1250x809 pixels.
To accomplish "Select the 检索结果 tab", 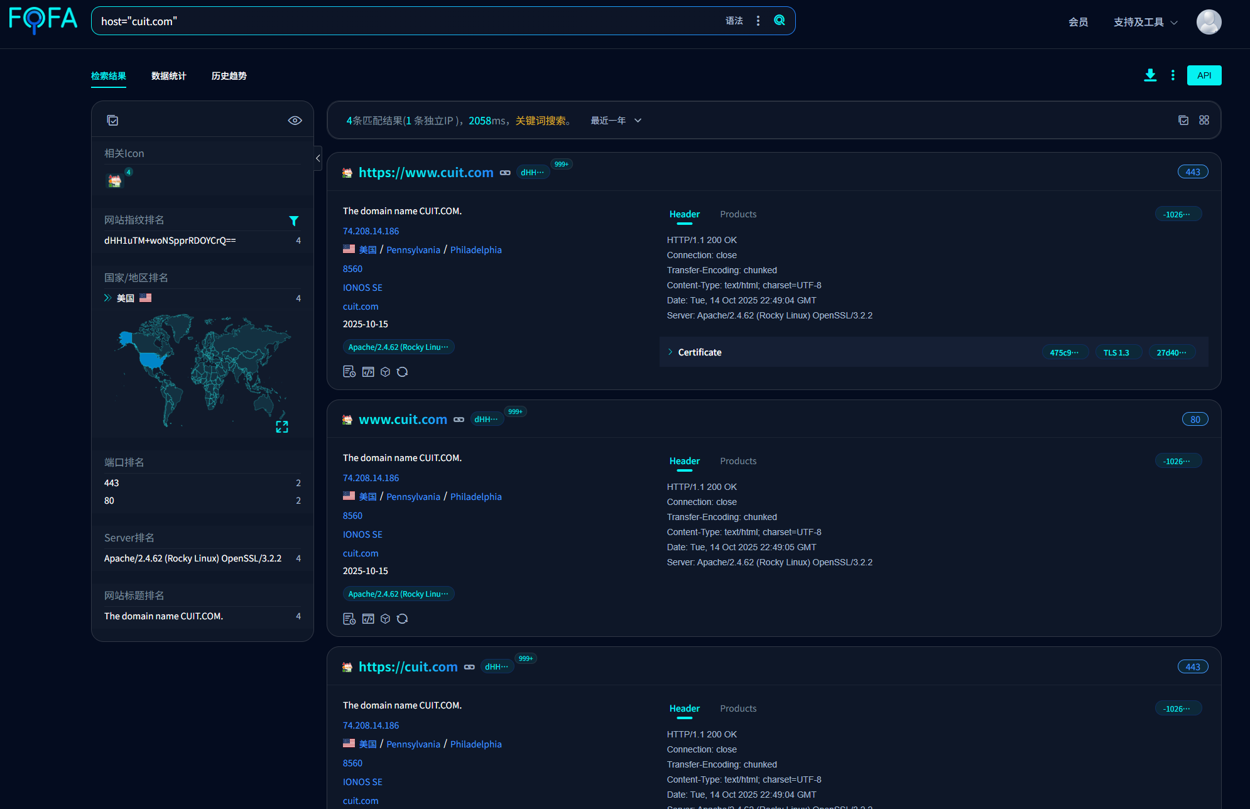I will [109, 76].
